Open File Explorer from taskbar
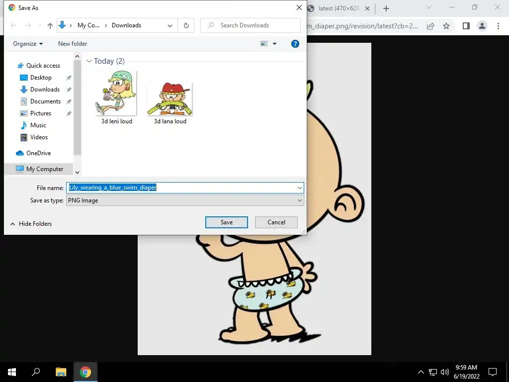The height and width of the screenshot is (382, 509). pyautogui.click(x=61, y=372)
